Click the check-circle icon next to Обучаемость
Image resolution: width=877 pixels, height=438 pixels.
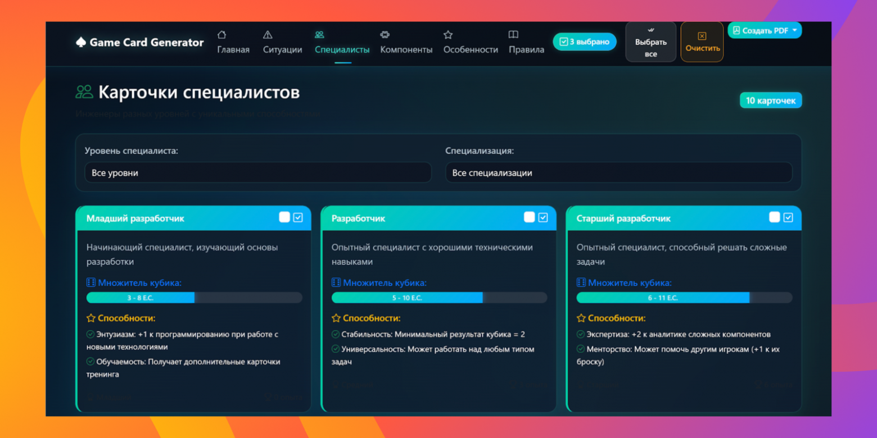point(90,362)
